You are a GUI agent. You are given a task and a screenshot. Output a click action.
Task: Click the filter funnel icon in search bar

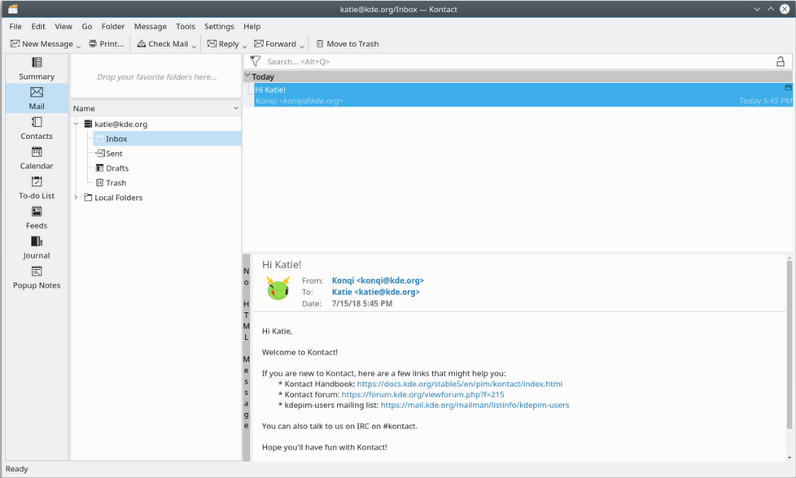[x=256, y=61]
